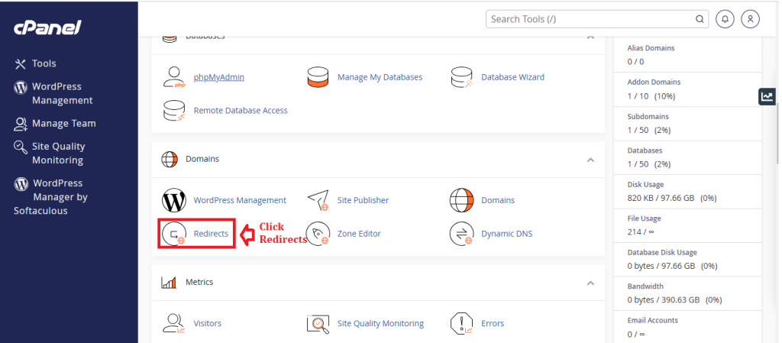The width and height of the screenshot is (782, 343).
Task: Collapse the Databases section
Action: coord(590,37)
